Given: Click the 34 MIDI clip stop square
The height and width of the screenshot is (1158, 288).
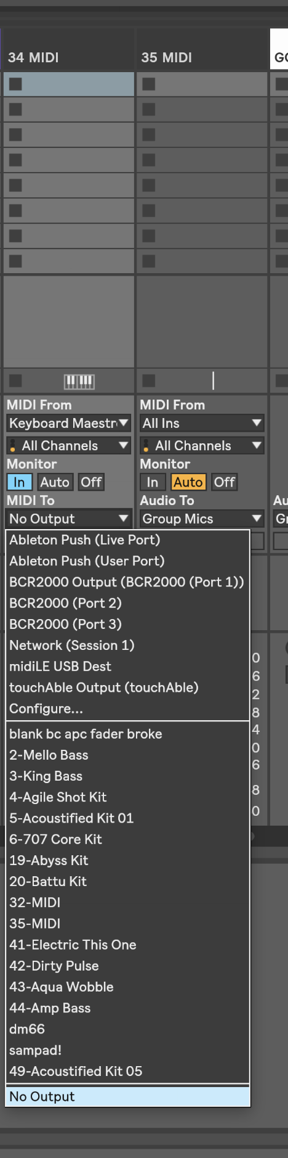Looking at the screenshot, I should [x=15, y=381].
